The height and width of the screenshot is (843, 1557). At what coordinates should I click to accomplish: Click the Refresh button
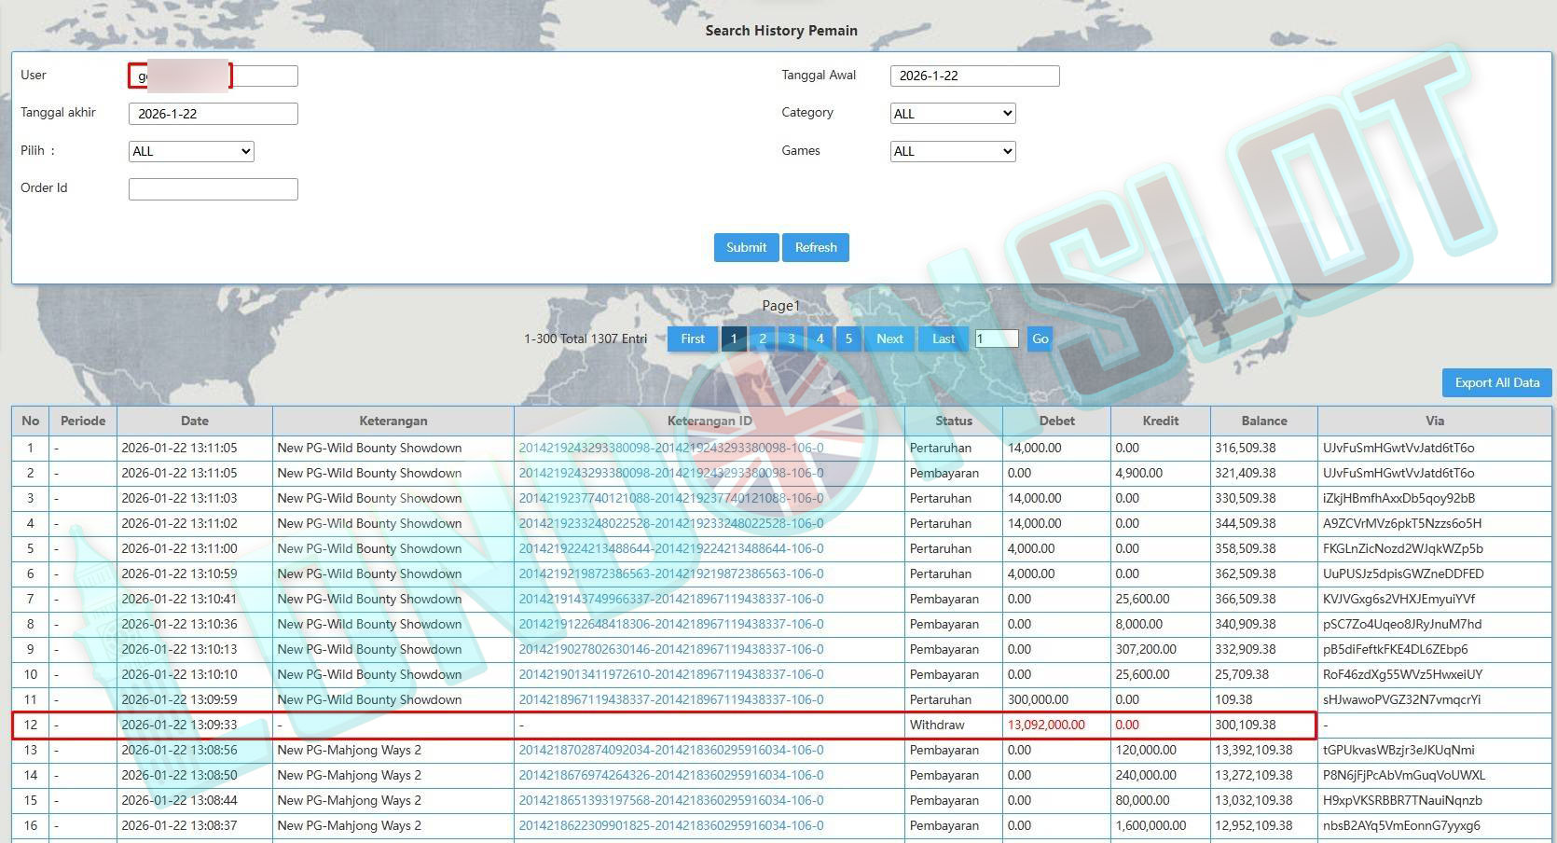coord(816,247)
